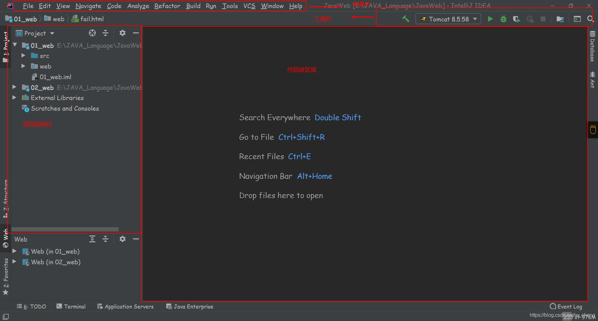Open the Ant tool window
Screen dimensions: 598x321
(592, 80)
